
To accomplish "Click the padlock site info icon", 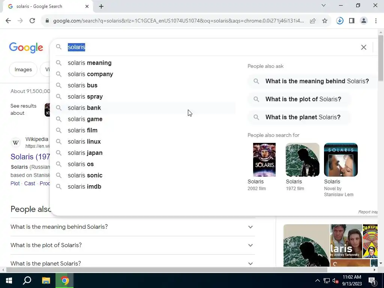I will [47, 21].
